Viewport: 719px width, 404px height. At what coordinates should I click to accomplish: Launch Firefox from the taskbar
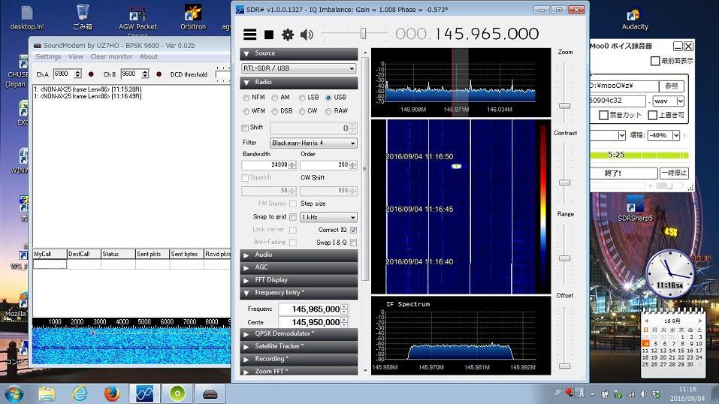point(112,394)
